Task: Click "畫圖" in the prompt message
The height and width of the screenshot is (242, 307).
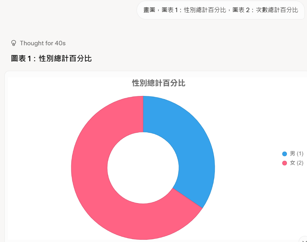Action: coord(149,10)
